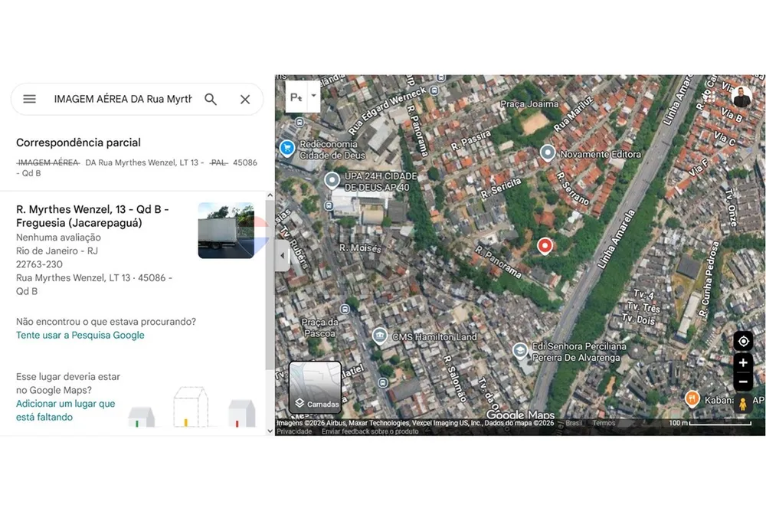Open the Novamente Editora map pin
The height and width of the screenshot is (511, 766).
[548, 153]
